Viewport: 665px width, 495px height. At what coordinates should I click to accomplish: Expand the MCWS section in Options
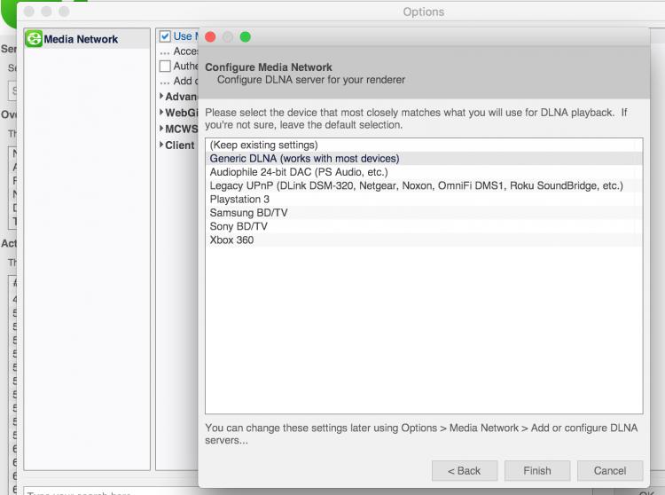coord(161,129)
